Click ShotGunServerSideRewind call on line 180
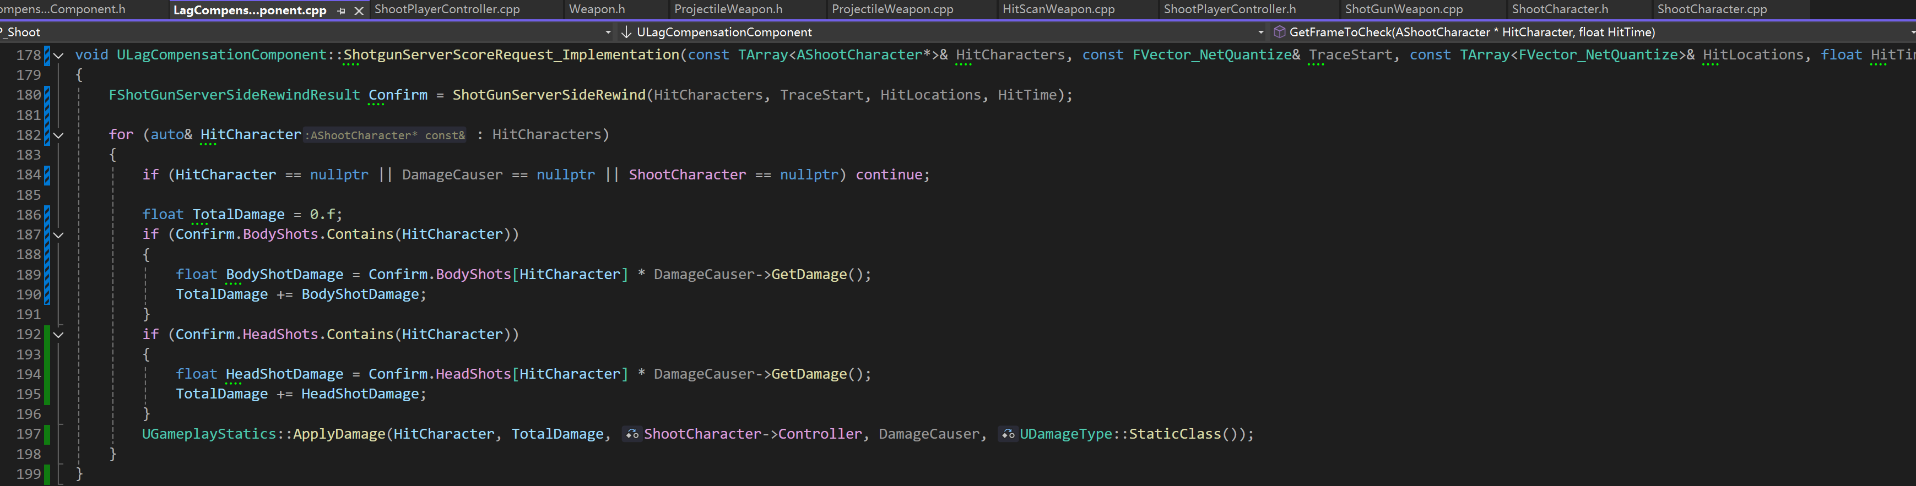This screenshot has width=1916, height=486. pyautogui.click(x=549, y=95)
